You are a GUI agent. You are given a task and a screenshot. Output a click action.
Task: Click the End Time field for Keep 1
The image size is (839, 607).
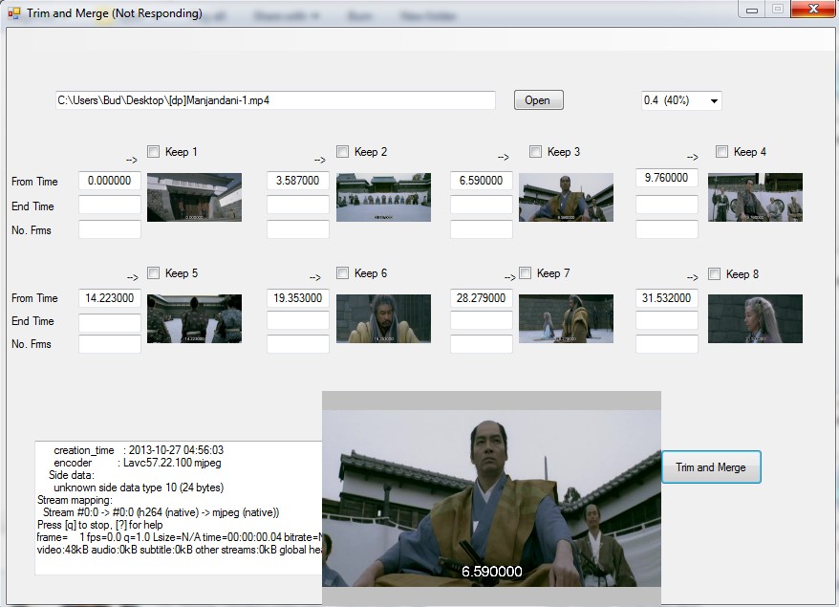tap(110, 205)
